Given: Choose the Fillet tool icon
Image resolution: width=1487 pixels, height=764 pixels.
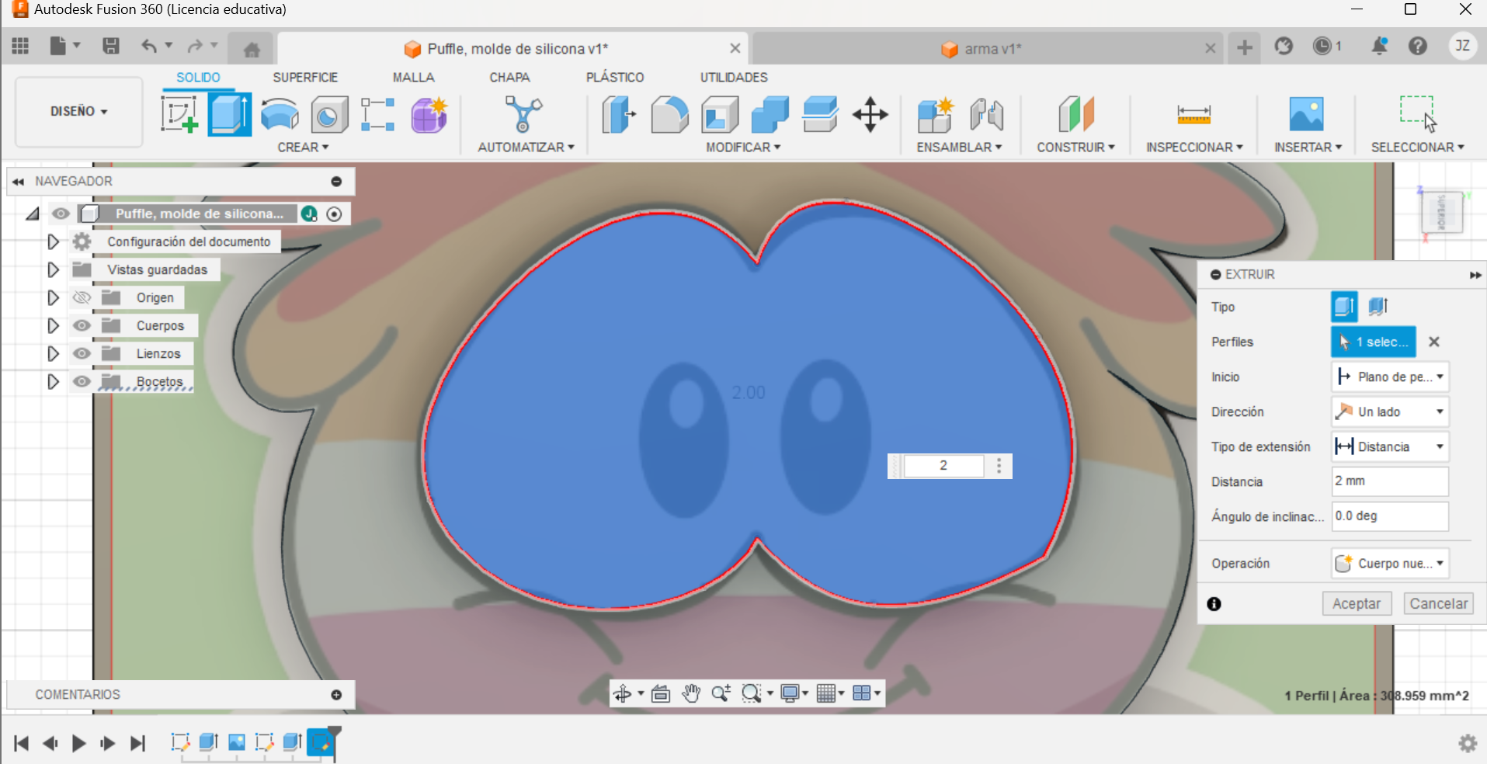Looking at the screenshot, I should [x=669, y=114].
